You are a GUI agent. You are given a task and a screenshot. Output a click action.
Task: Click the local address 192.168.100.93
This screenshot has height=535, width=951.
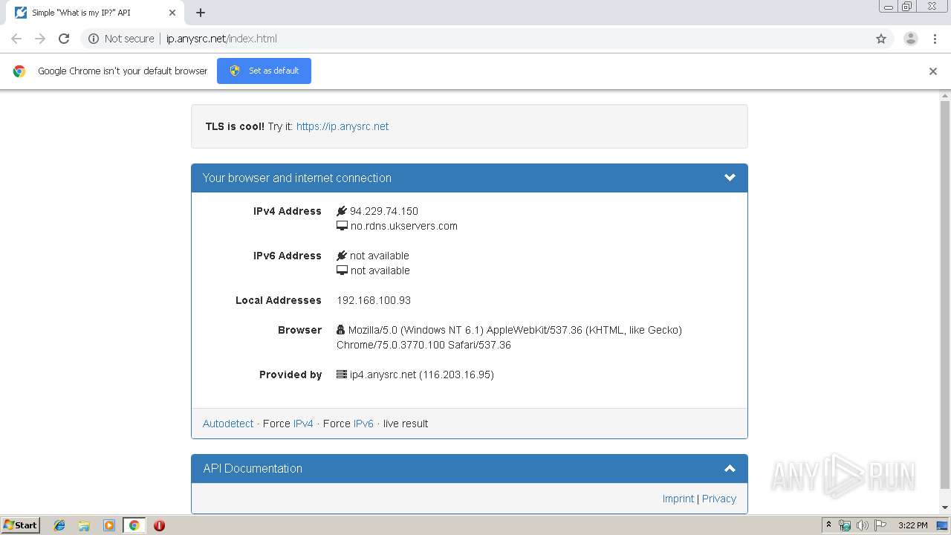pos(374,300)
